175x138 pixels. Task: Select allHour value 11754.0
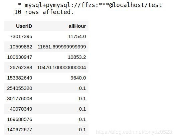click(77, 36)
